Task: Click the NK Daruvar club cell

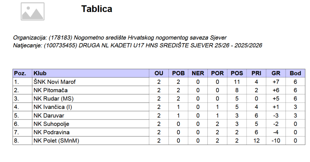Action: coord(91,115)
